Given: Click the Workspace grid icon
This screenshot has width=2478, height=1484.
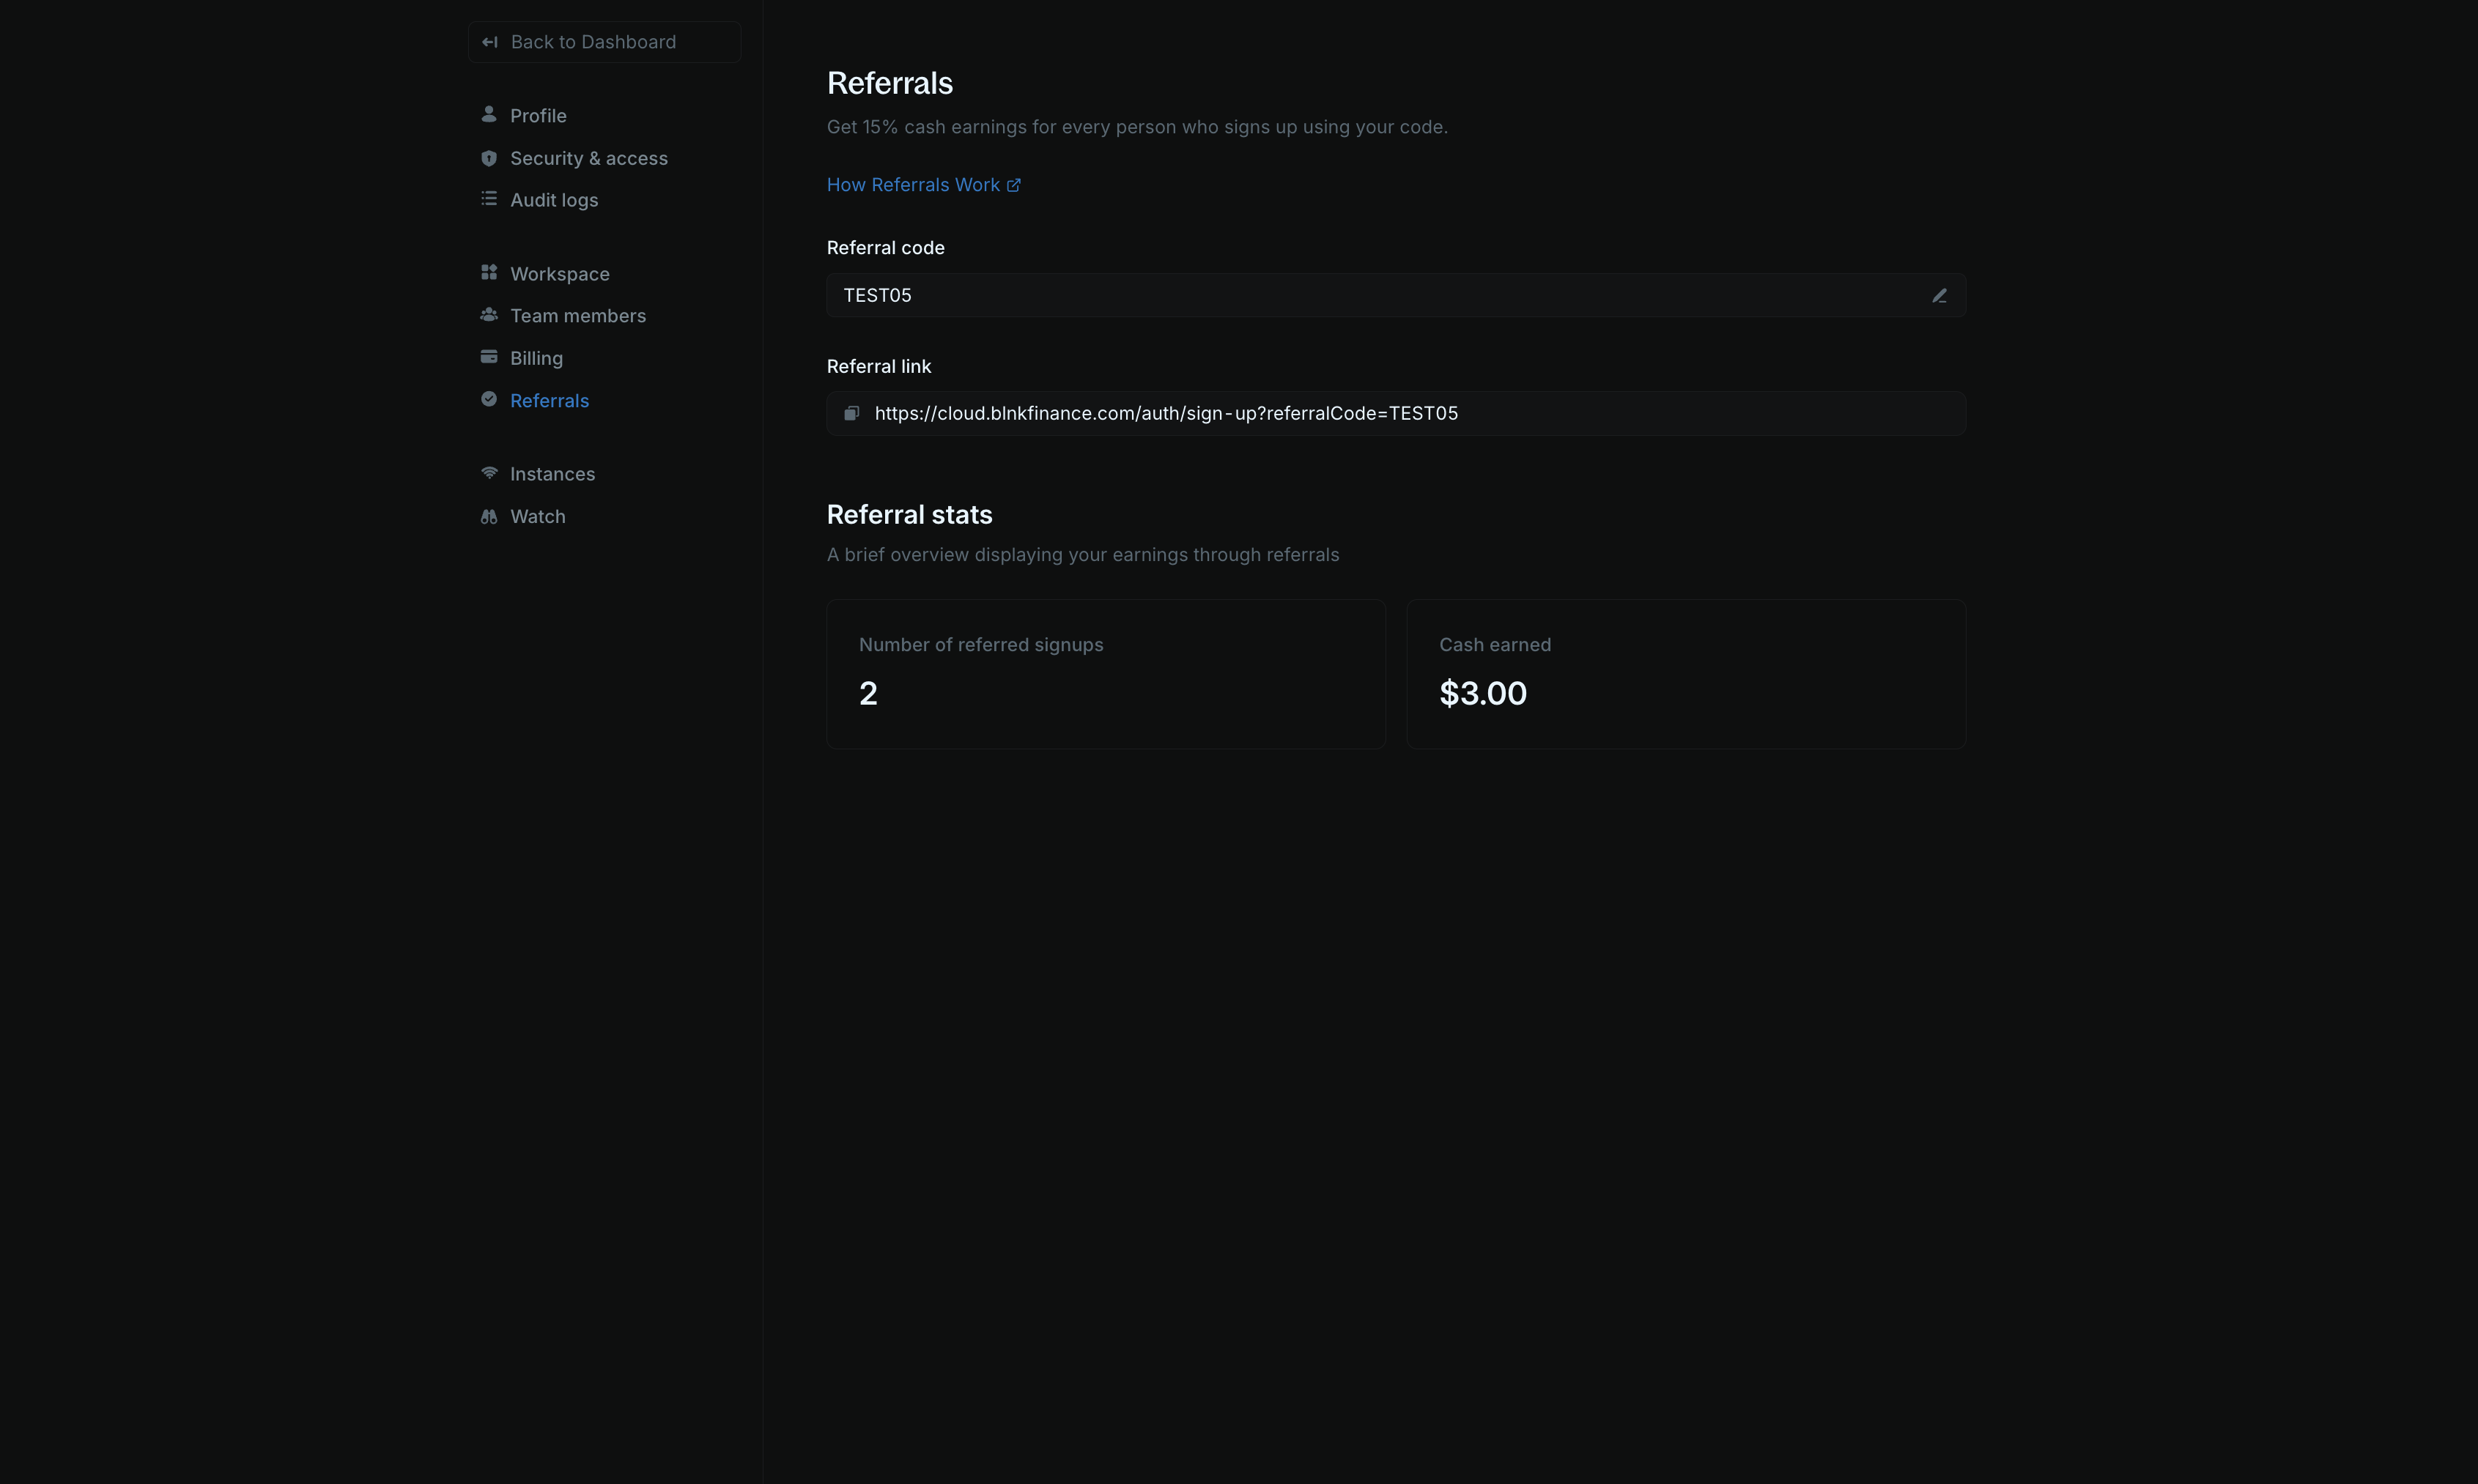Looking at the screenshot, I should pos(489,271).
